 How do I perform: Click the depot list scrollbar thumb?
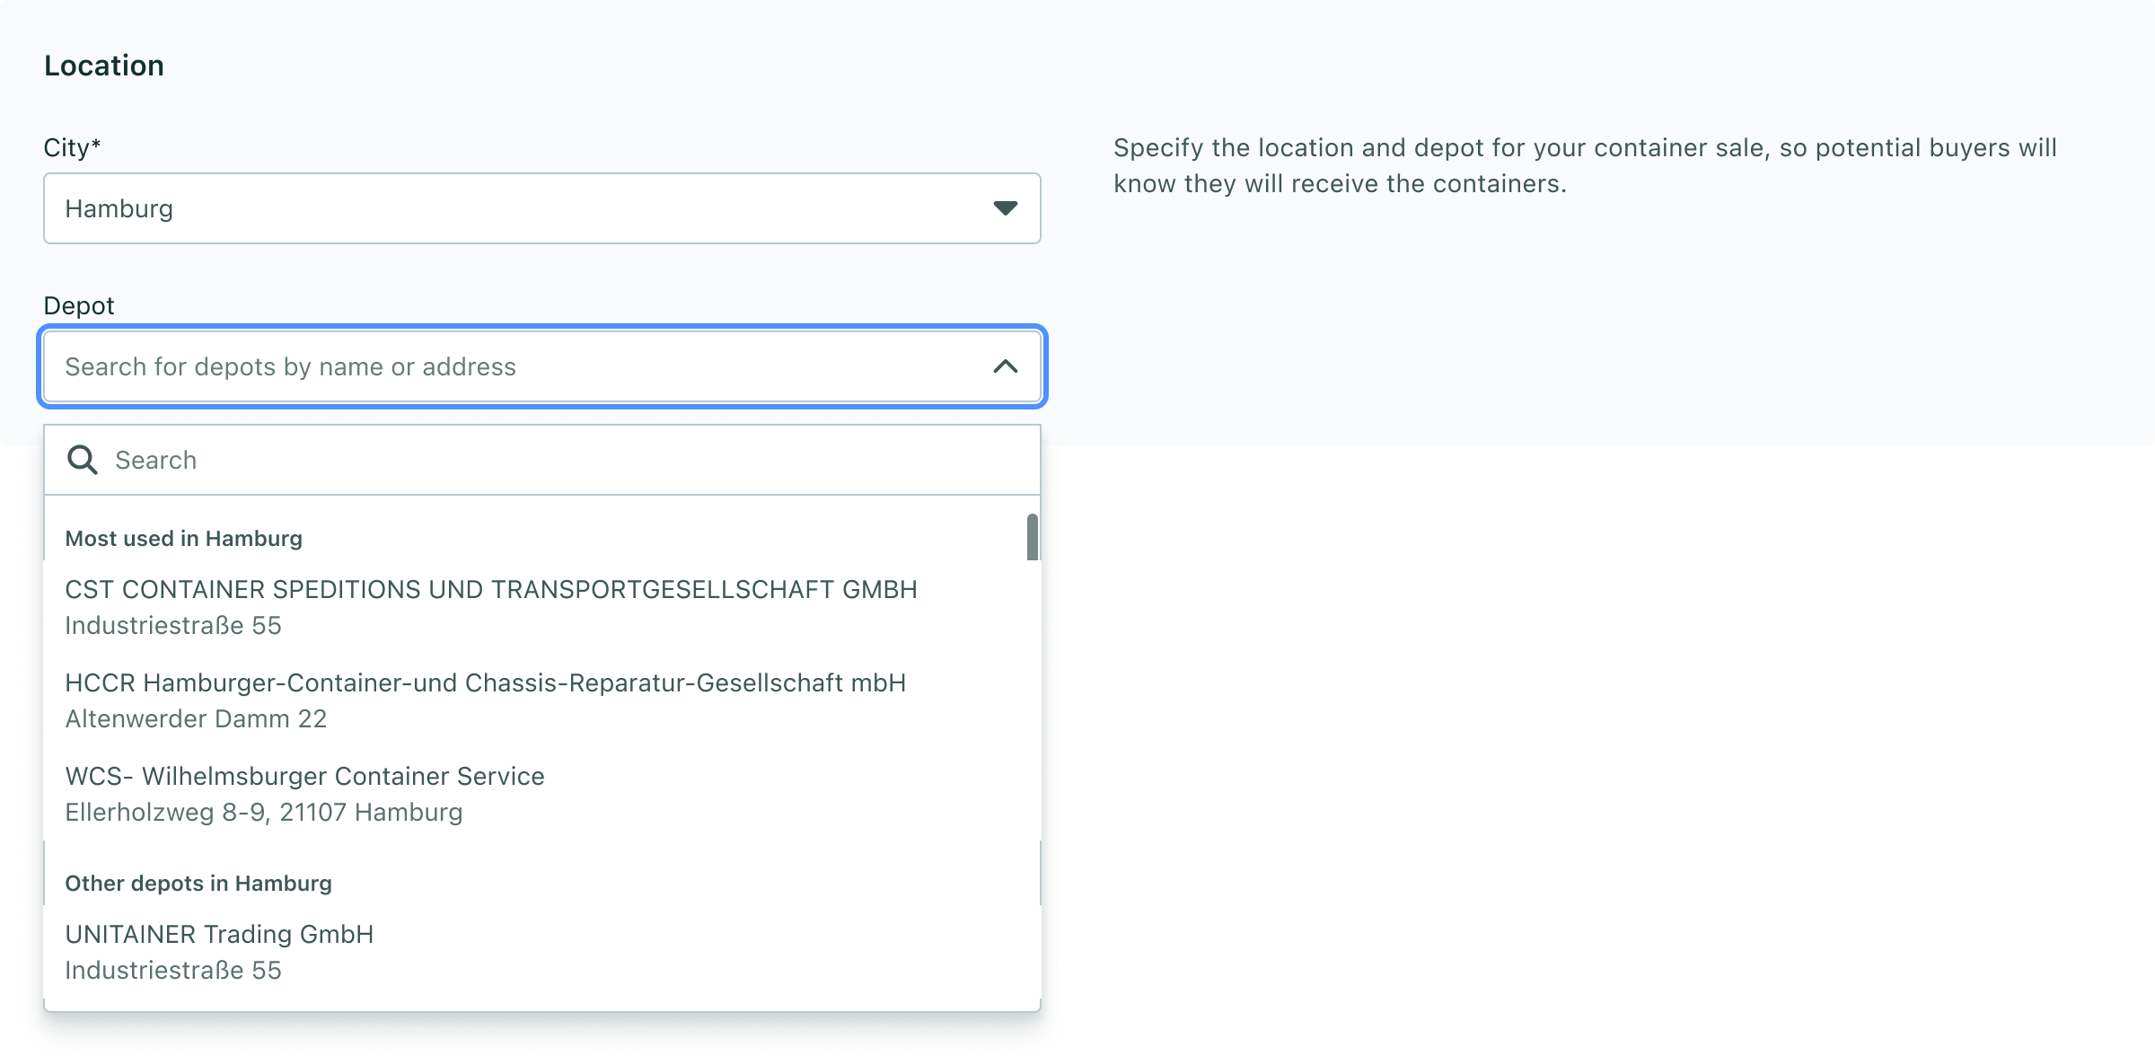1033,537
